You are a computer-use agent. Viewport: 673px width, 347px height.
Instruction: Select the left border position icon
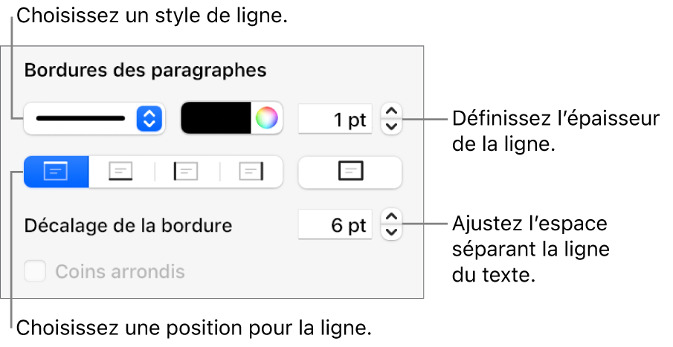(187, 171)
